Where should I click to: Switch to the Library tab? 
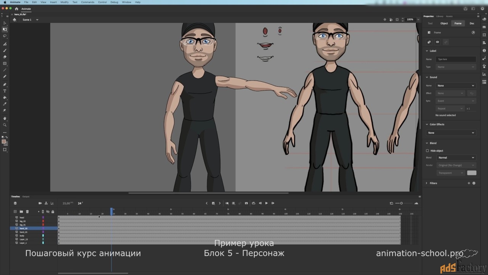pyautogui.click(x=440, y=16)
